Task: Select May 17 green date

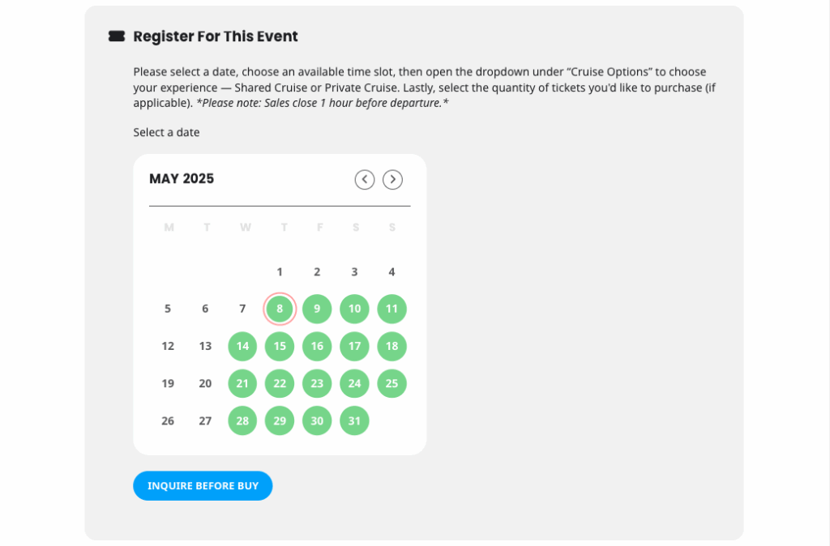Action: [x=355, y=346]
